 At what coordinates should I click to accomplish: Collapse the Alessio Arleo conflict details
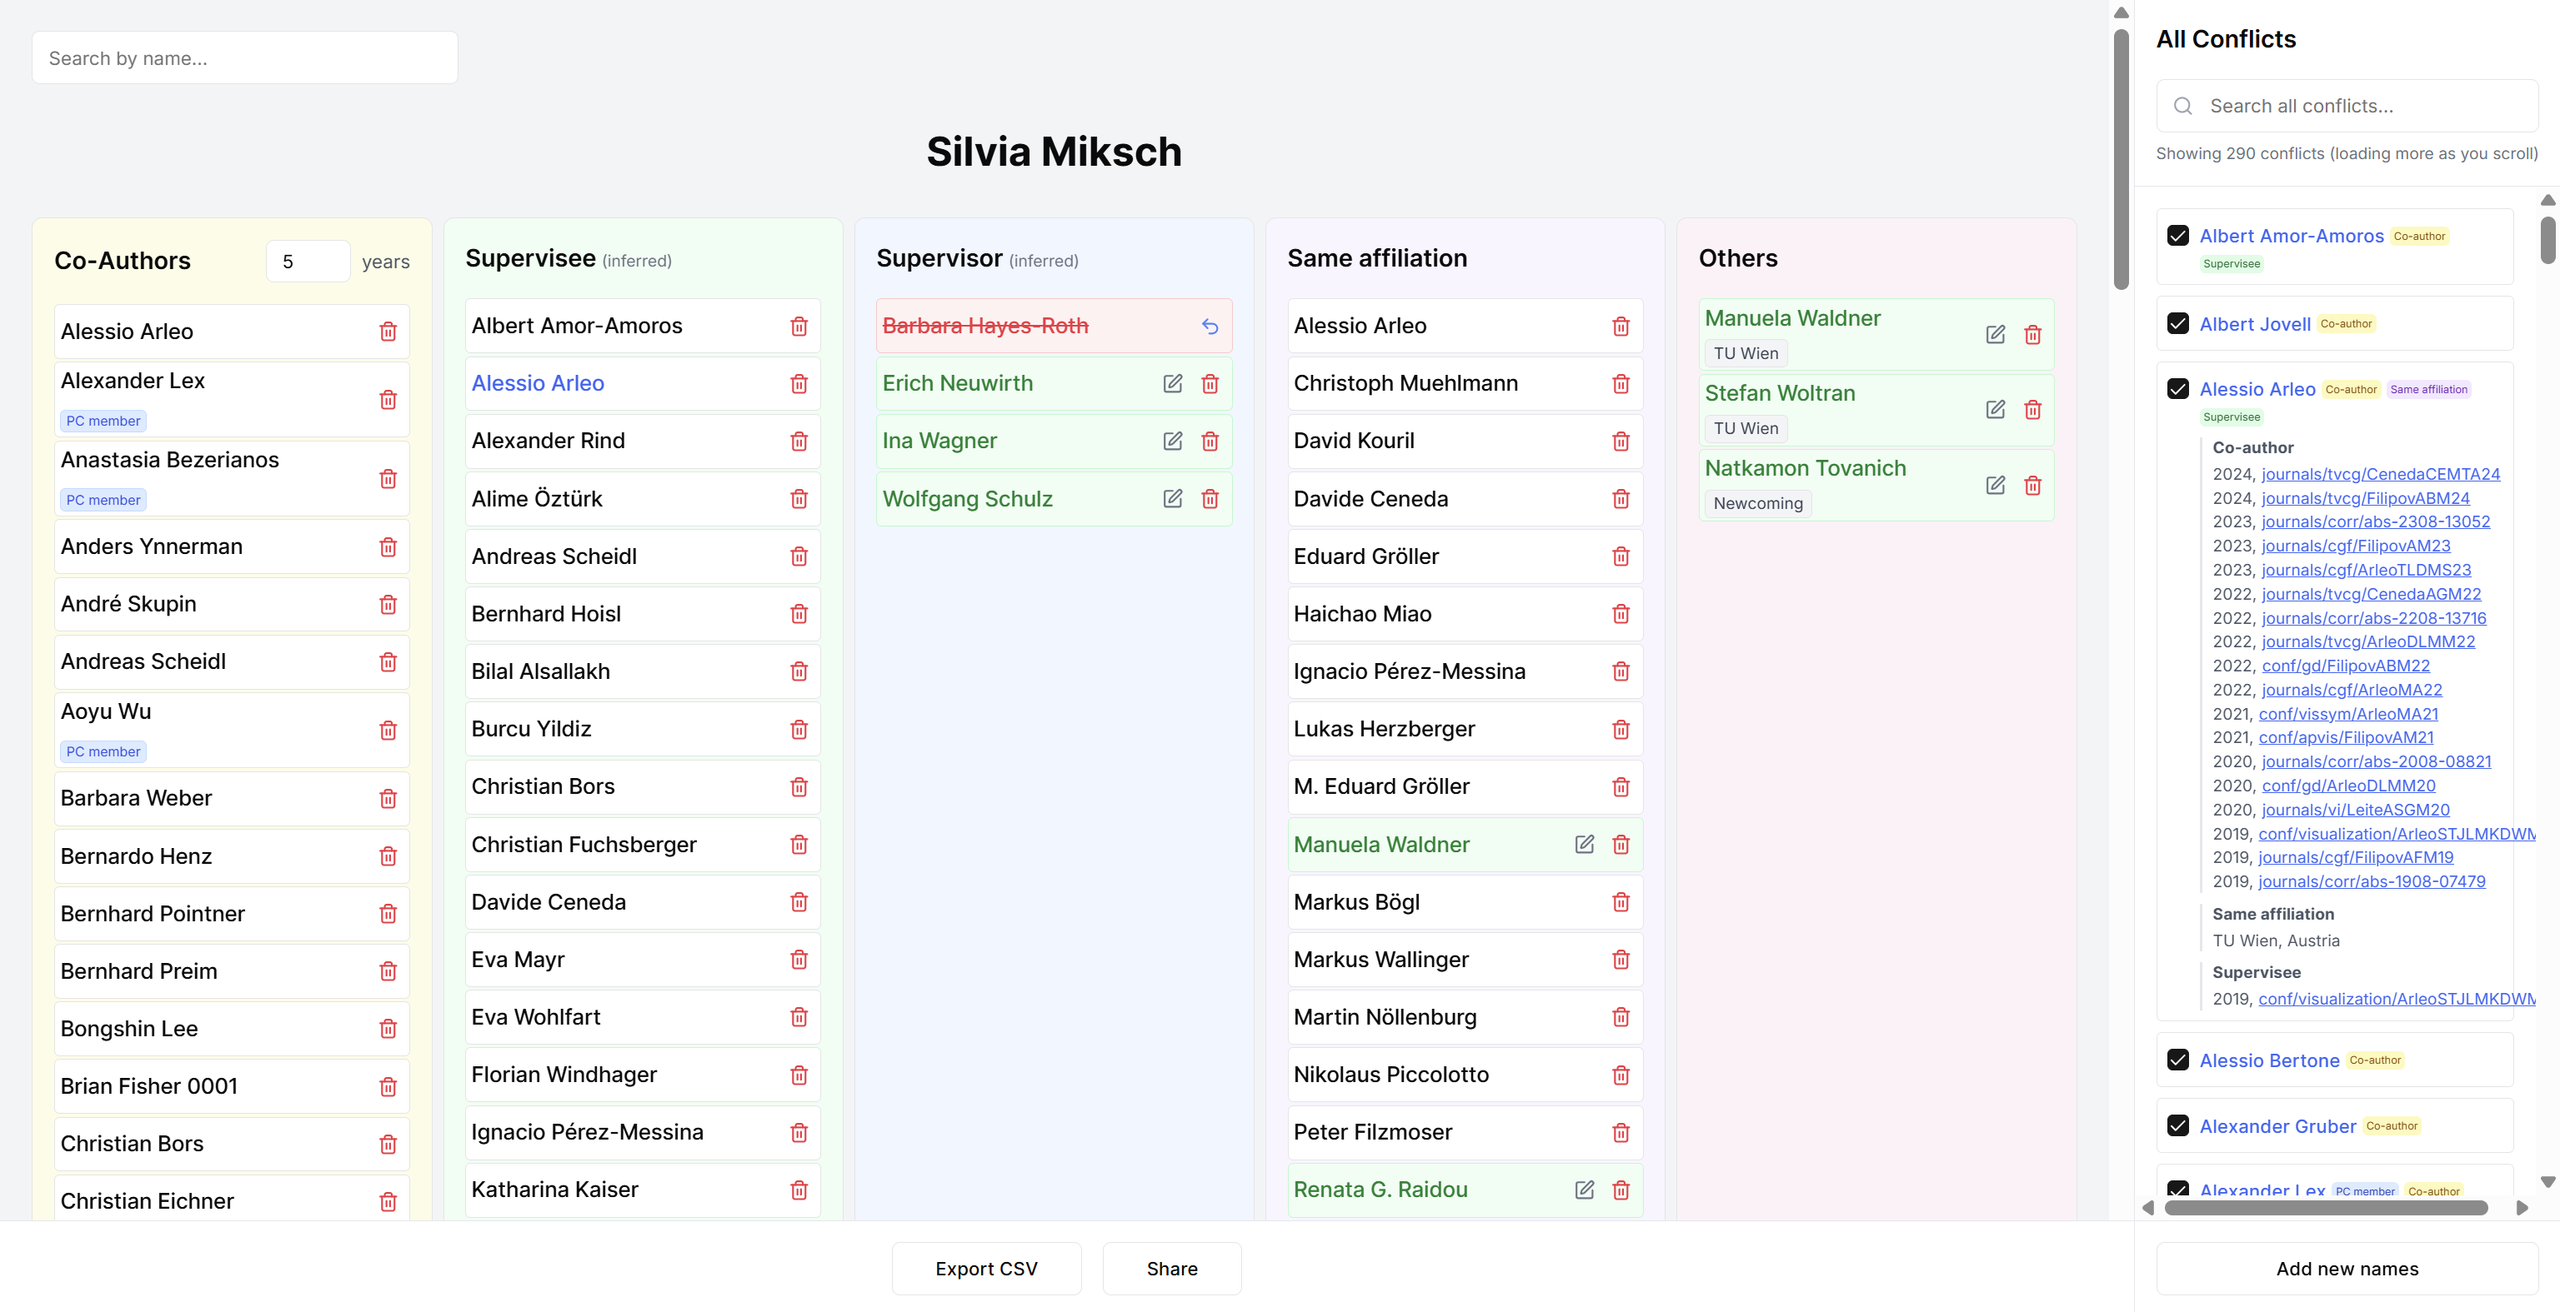coord(2257,388)
